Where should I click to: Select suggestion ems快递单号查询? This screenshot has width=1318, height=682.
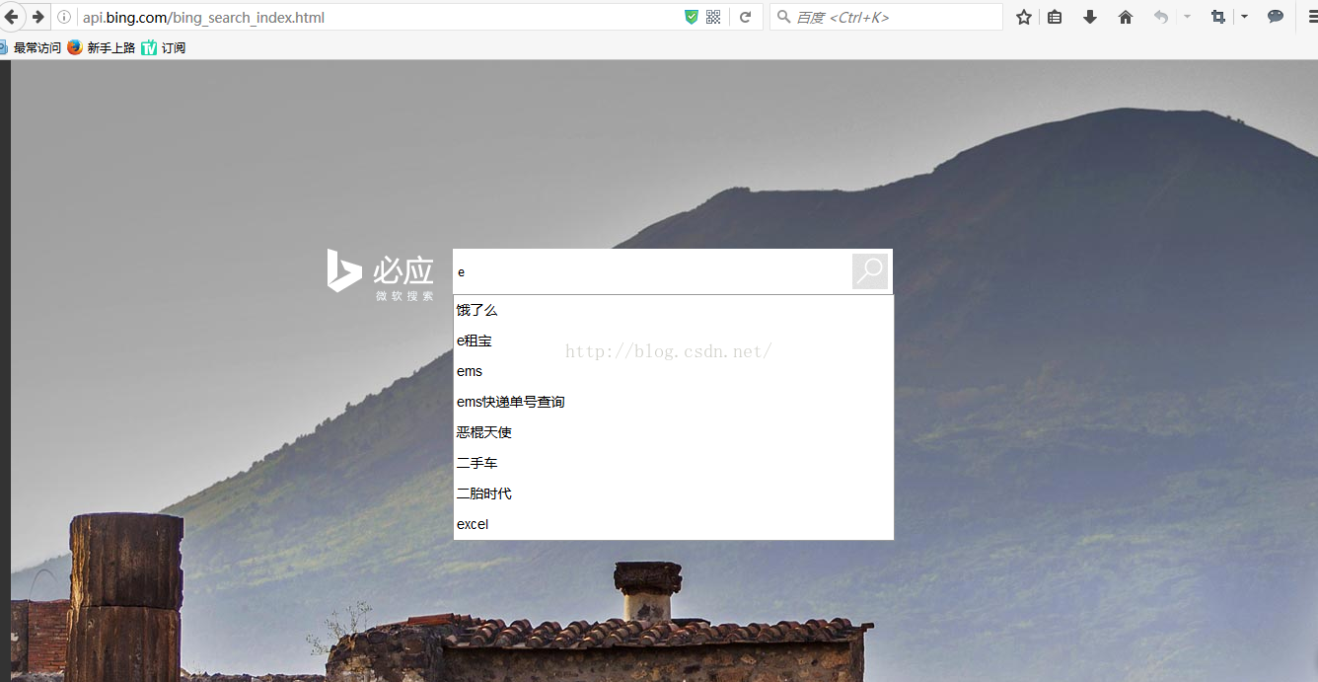coord(674,402)
